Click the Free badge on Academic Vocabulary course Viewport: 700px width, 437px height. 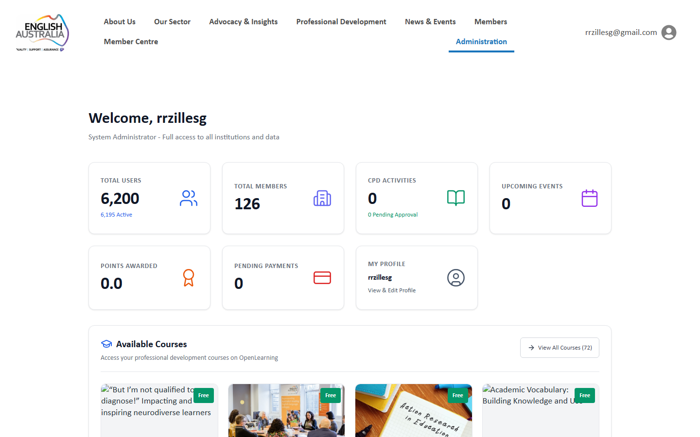[x=585, y=395]
